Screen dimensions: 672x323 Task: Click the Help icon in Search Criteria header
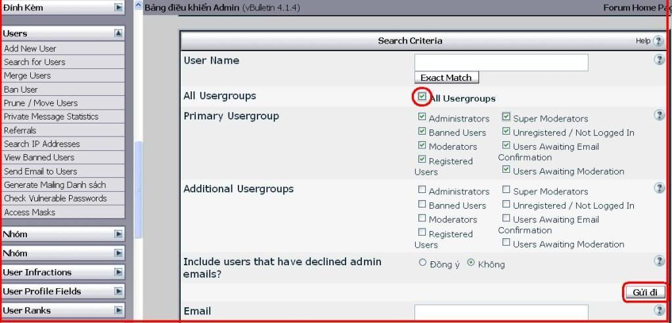coord(658,41)
